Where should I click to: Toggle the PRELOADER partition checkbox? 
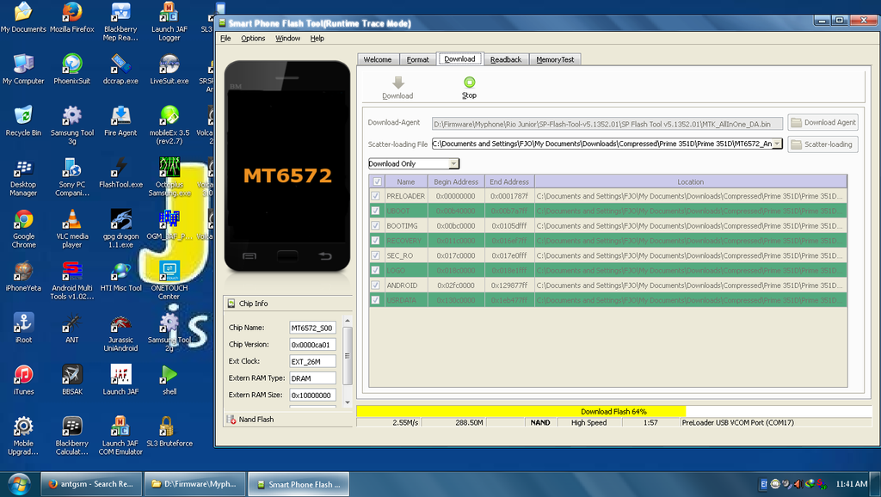tap(376, 196)
